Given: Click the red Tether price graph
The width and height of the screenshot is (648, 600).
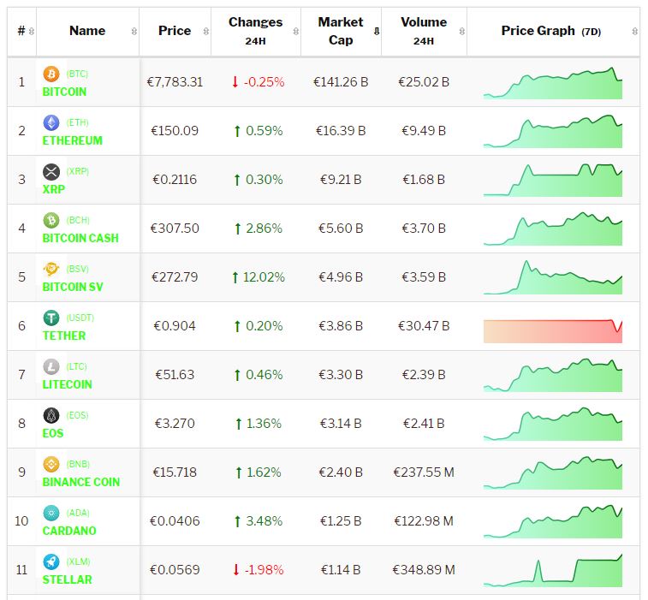Looking at the screenshot, I should pos(552,330).
